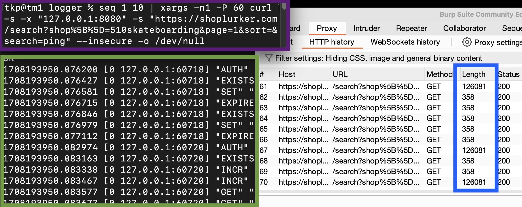
Task: Sort by the Host column header
Action: 287,74
